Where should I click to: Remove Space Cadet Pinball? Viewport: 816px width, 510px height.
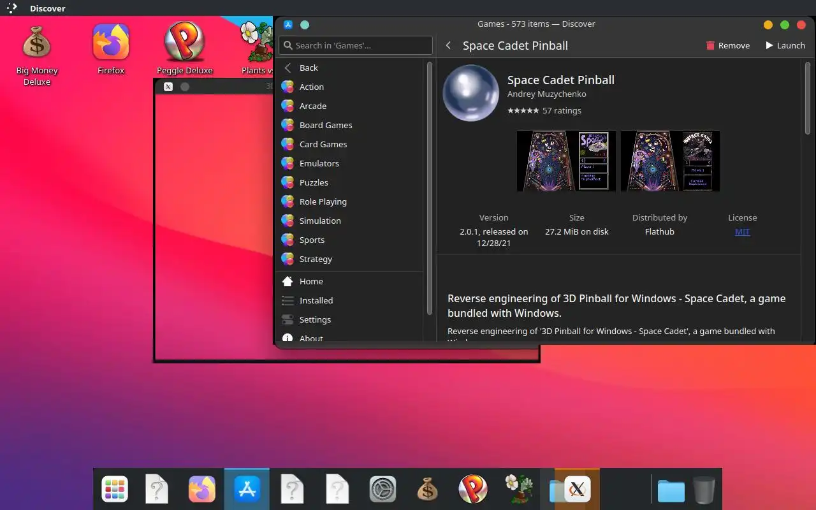point(727,45)
